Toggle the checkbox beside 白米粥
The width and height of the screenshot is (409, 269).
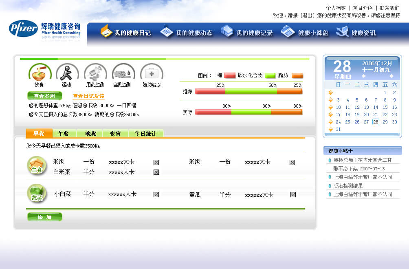click(x=156, y=172)
